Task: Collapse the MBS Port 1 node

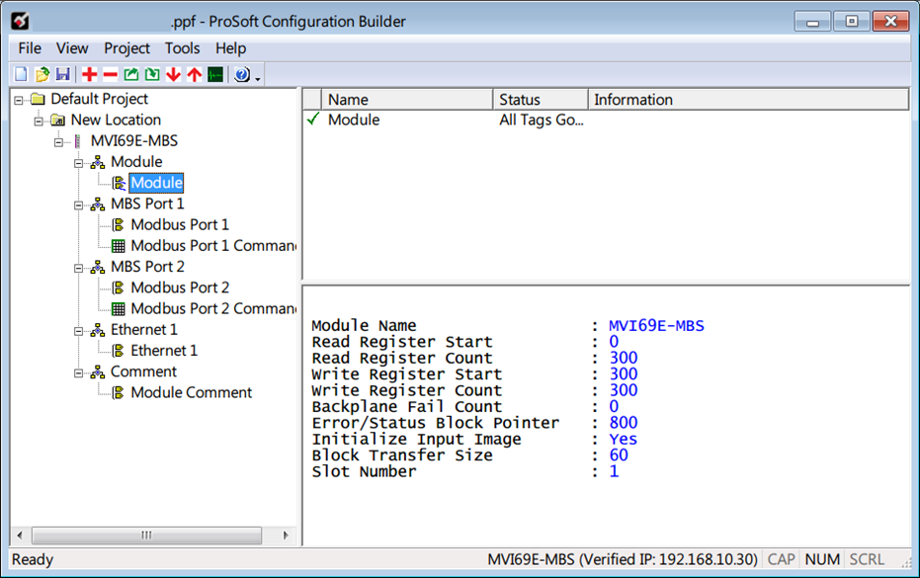Action: pos(79,206)
